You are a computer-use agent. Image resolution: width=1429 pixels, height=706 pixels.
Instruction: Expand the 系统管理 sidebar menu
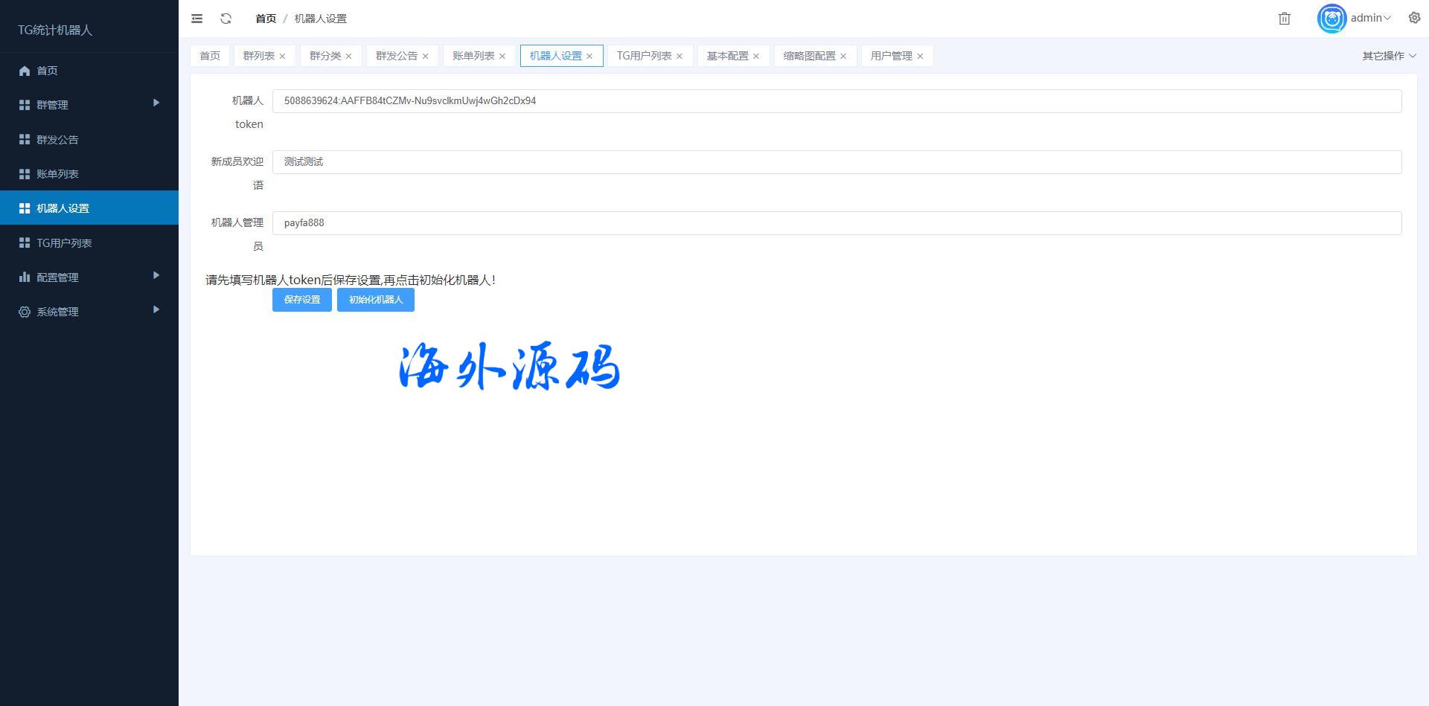tap(89, 312)
